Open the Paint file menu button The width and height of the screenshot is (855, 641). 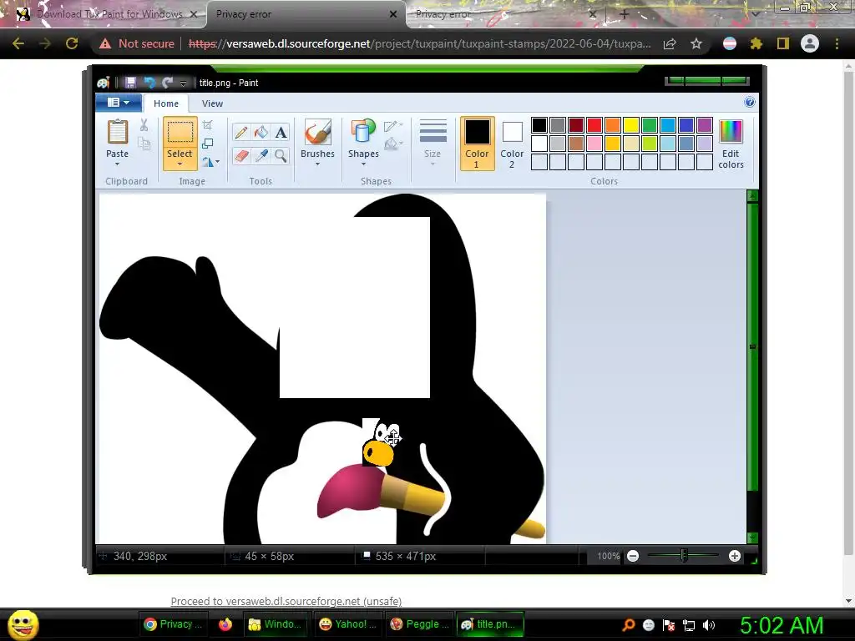[x=119, y=103]
